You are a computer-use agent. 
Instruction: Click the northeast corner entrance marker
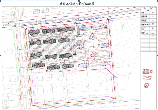click(x=107, y=18)
